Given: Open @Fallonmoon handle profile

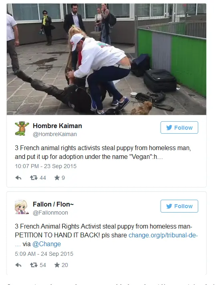Looking at the screenshot, I should (50, 213).
